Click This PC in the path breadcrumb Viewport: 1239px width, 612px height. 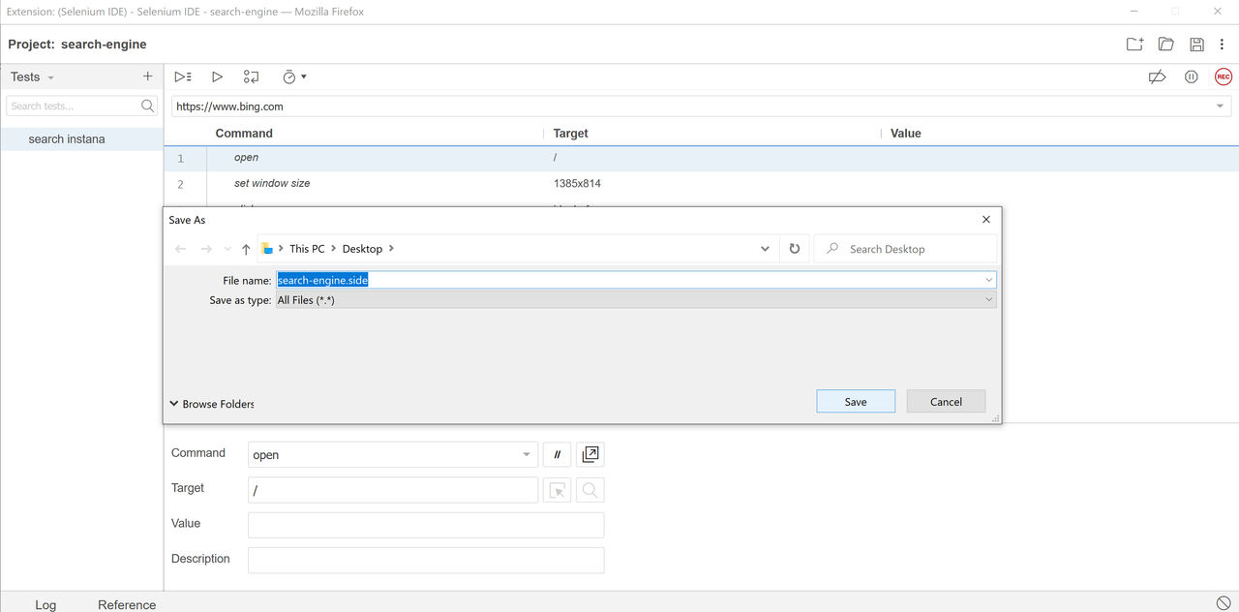point(307,249)
